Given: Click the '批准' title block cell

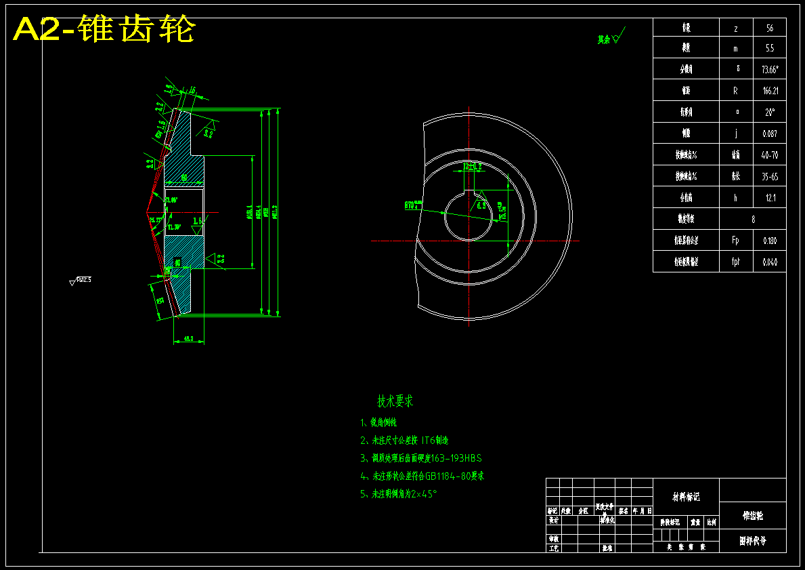Looking at the screenshot, I should click(607, 548).
